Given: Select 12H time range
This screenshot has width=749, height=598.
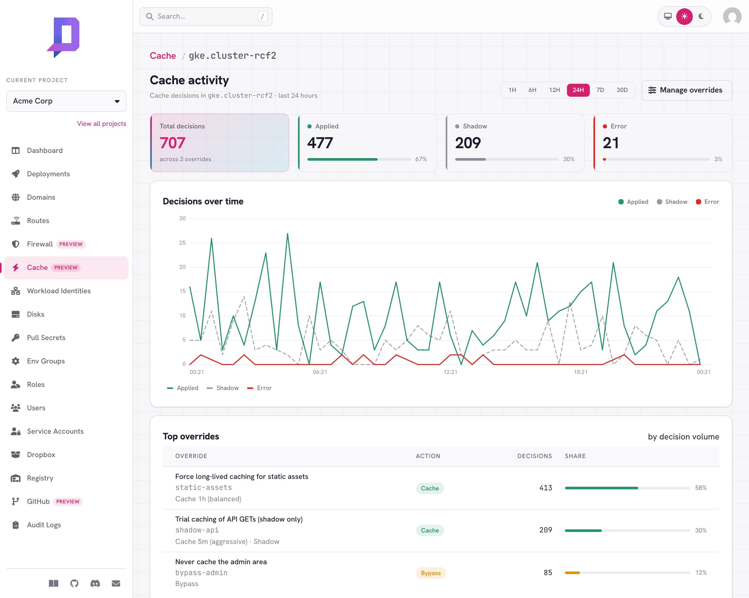Looking at the screenshot, I should [554, 90].
